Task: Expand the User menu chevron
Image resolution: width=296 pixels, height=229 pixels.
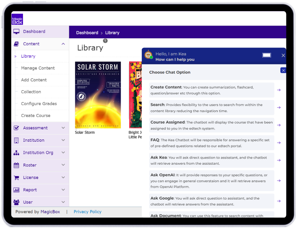Action: (x=63, y=202)
